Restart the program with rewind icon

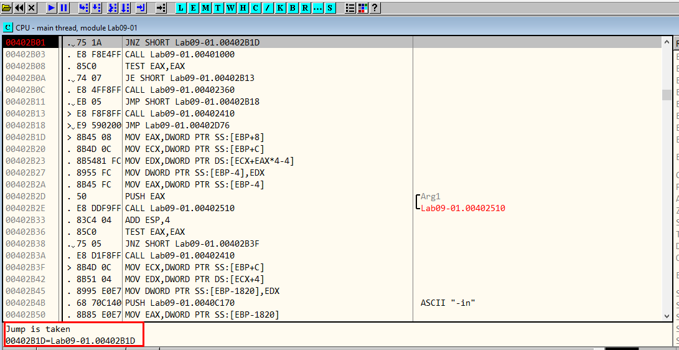[x=19, y=7]
